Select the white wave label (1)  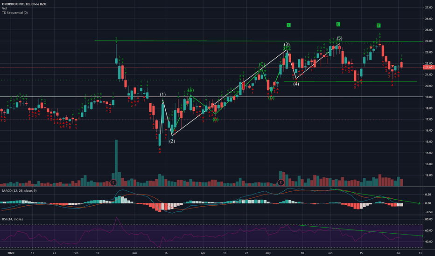pos(163,94)
